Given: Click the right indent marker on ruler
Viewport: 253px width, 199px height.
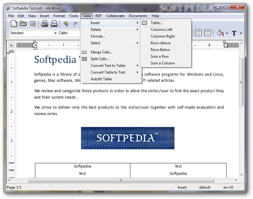Looking at the screenshot, I should [225, 44].
